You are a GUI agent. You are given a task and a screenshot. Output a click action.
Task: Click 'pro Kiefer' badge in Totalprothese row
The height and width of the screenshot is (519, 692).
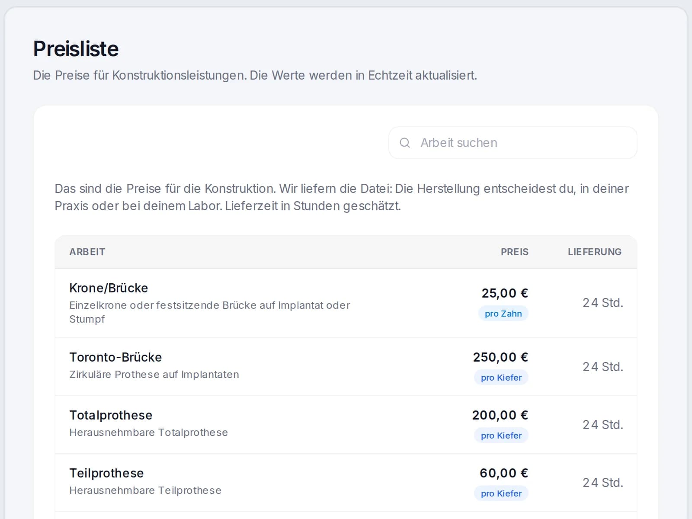click(x=501, y=436)
